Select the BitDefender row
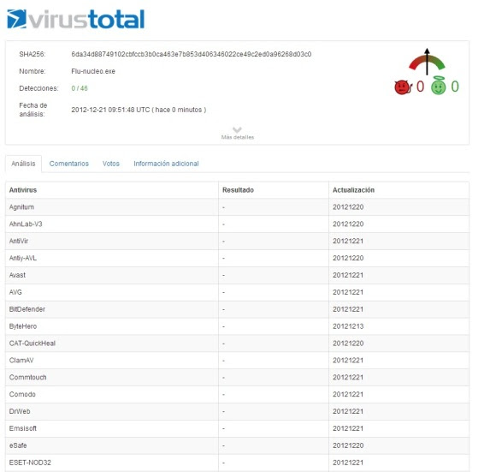Screen dimensions: 496x472 click(x=237, y=309)
